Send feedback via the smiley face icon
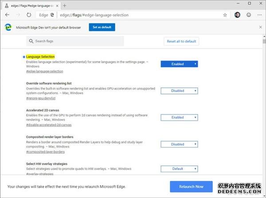The image size is (266, 198). [x=249, y=15]
